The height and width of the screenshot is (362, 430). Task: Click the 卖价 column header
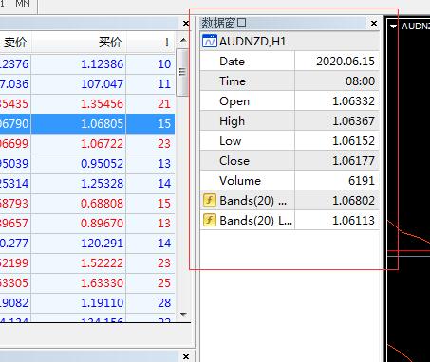(x=15, y=42)
